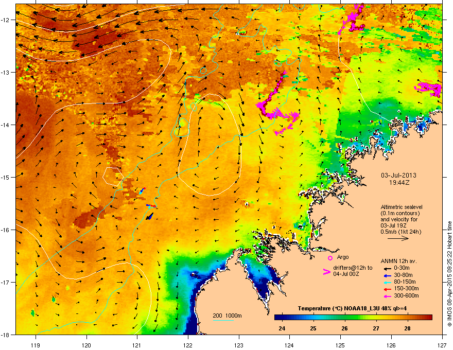
Task: Click the '150-300m' depth label
Action: click(x=406, y=288)
